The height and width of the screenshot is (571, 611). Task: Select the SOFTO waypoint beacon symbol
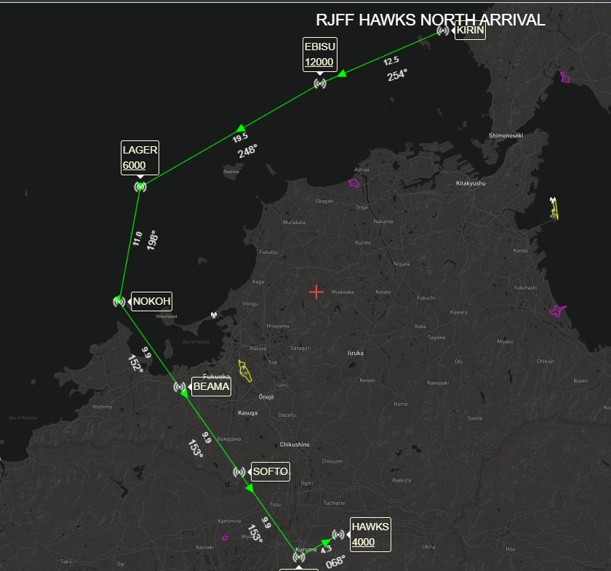tap(239, 472)
